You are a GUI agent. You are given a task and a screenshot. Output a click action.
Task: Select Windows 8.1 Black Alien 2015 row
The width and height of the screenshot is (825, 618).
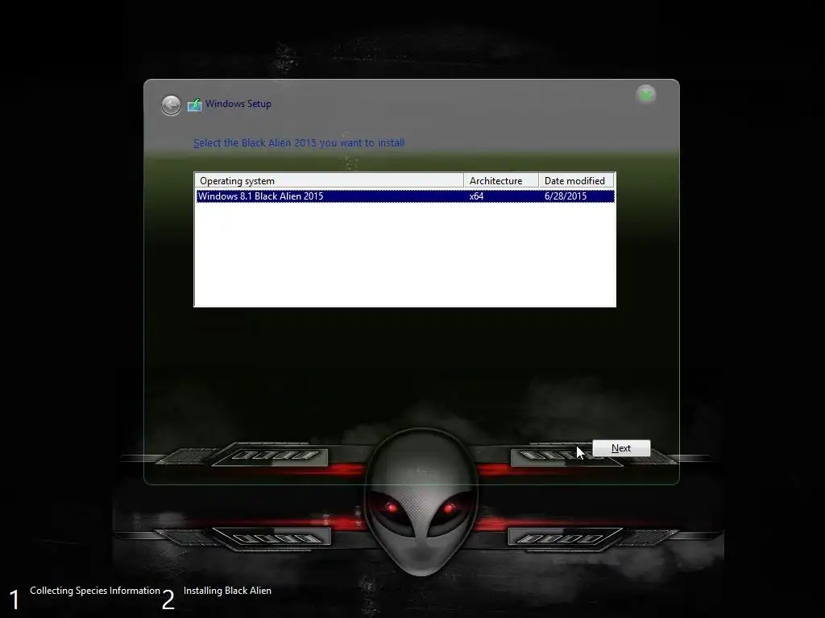tap(405, 196)
